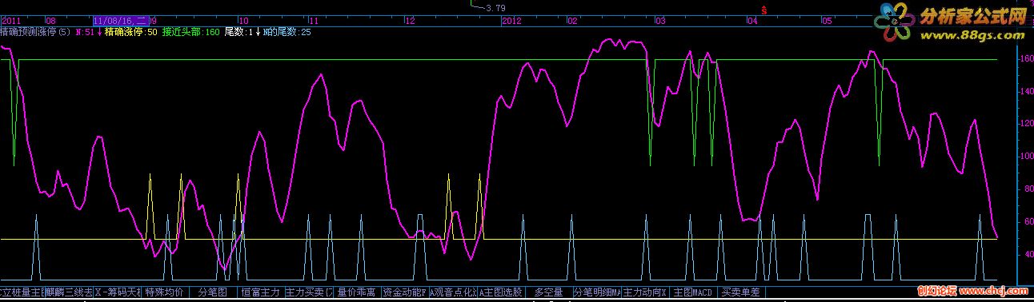Viewport: 1034px width, 302px height.
Task: Click the green 接近头部:160 legend label
Action: pos(190,33)
